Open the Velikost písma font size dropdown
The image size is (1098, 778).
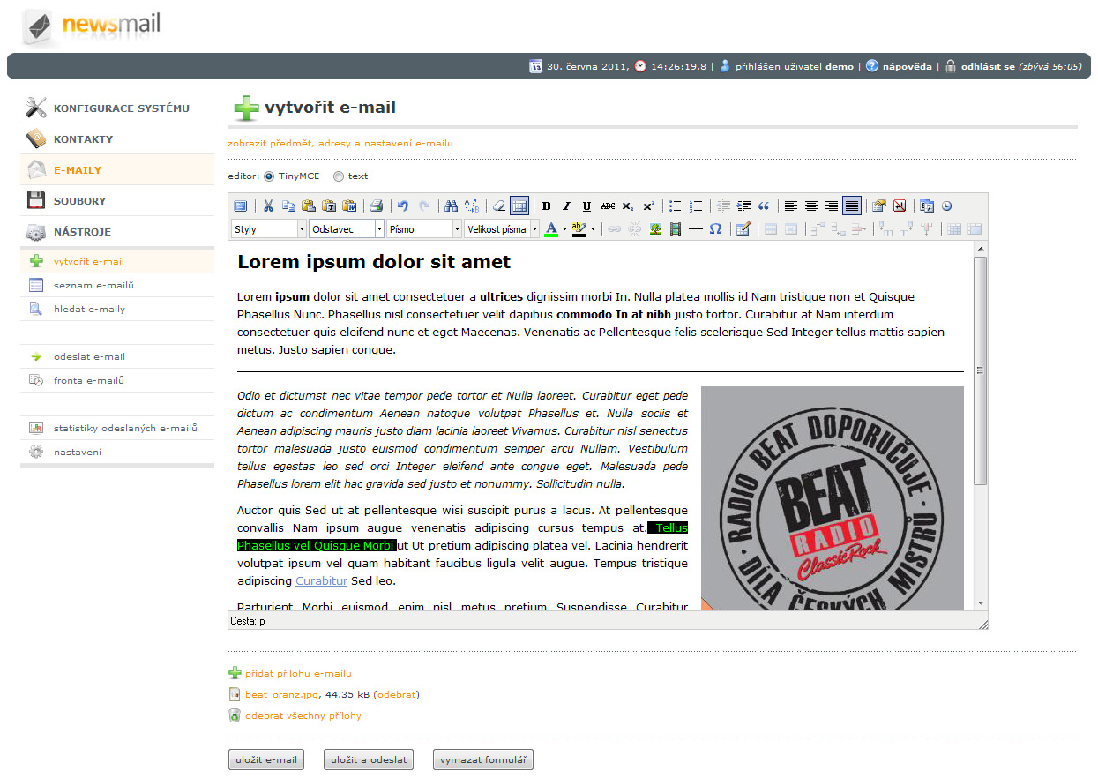click(502, 229)
